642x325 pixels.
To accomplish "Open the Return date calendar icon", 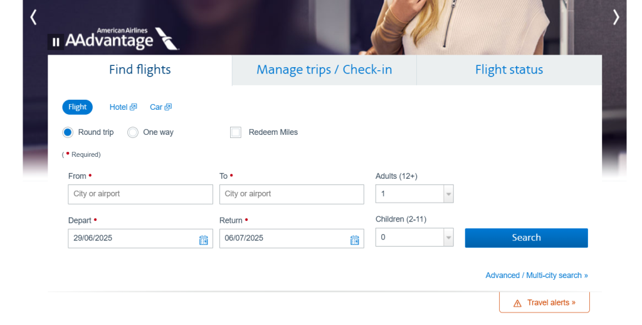I will click(x=354, y=239).
